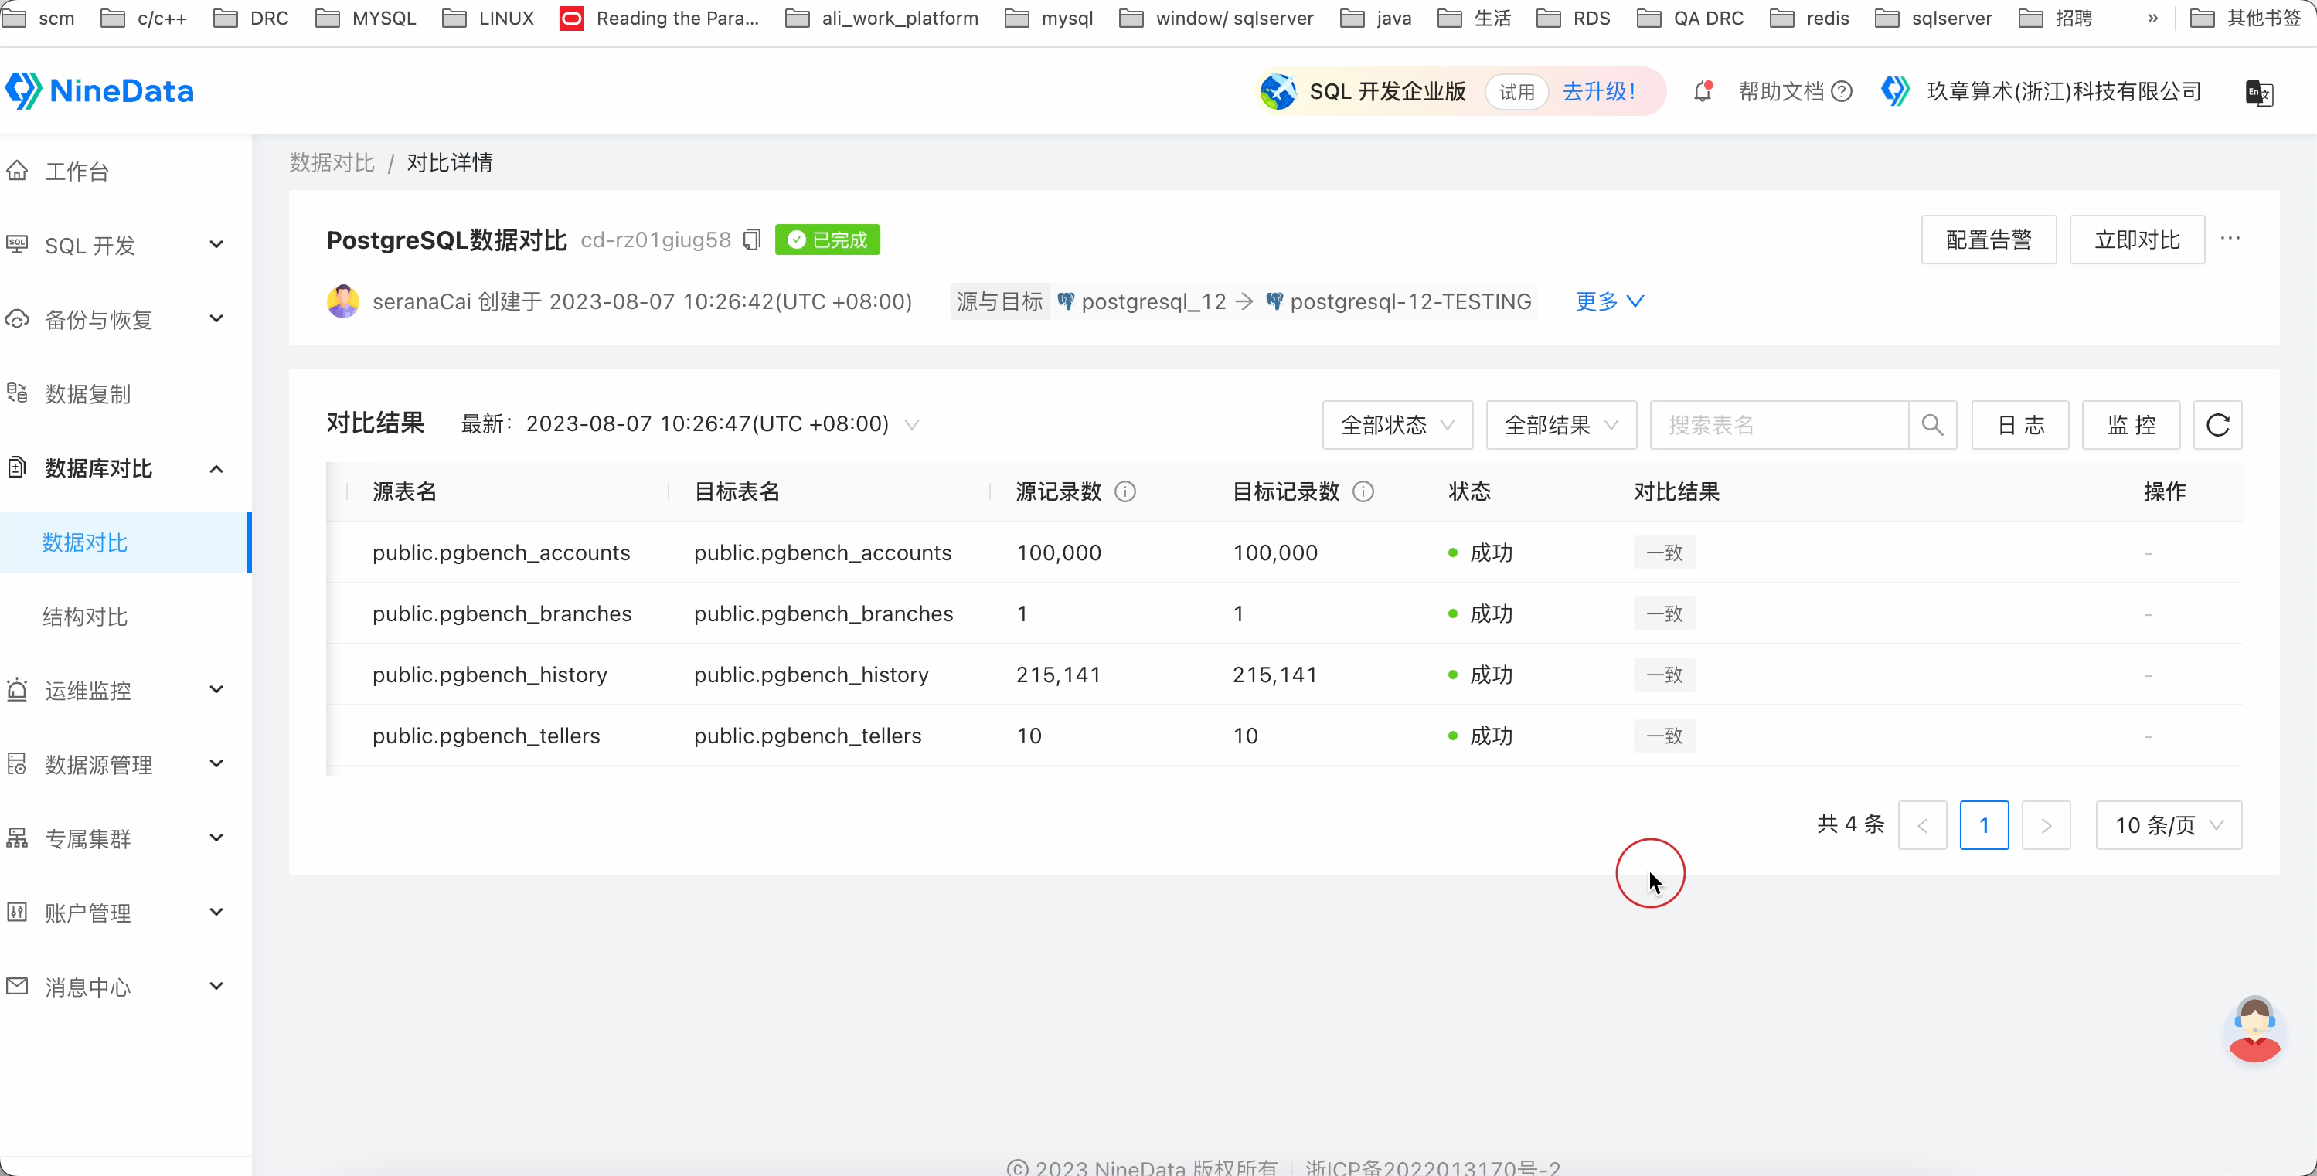Click the 配置告警 button
Screen dimensions: 2317x1176
coord(1989,240)
